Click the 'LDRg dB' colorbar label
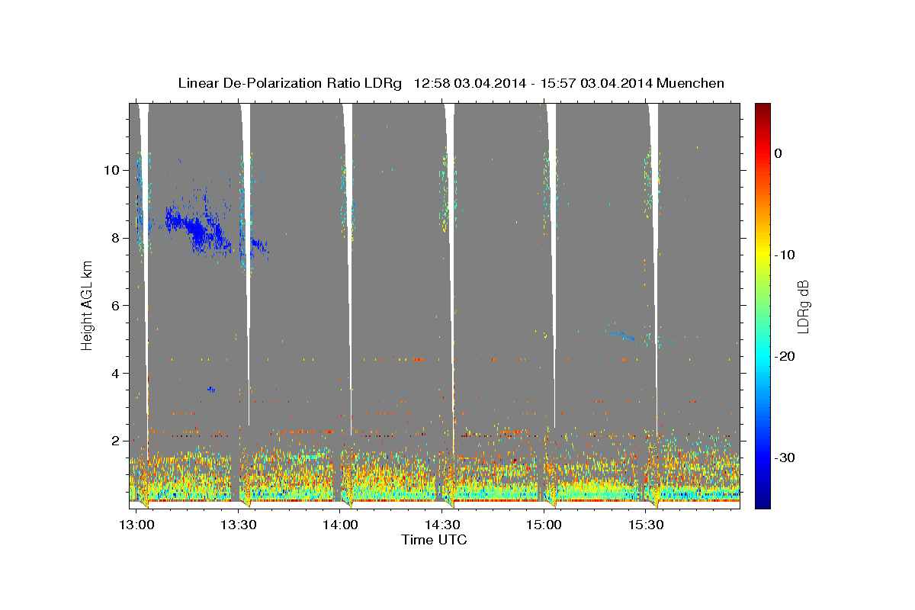Screen dimensions: 915x610 [802, 307]
